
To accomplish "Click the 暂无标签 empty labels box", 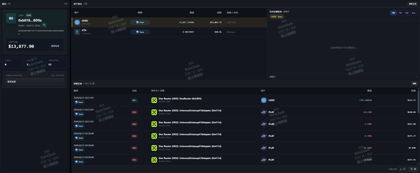I will (x=35, y=82).
